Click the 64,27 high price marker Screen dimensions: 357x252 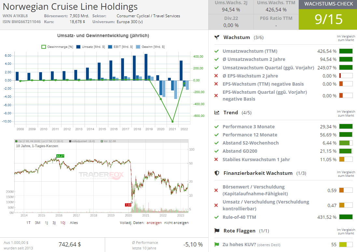60,156
